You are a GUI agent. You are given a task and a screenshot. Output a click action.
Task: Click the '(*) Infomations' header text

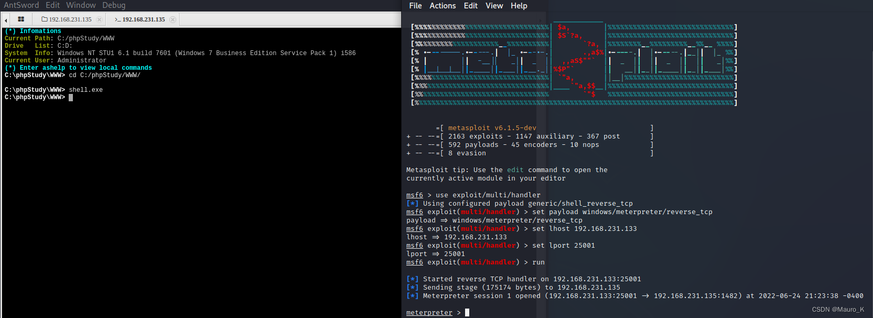[33, 31]
